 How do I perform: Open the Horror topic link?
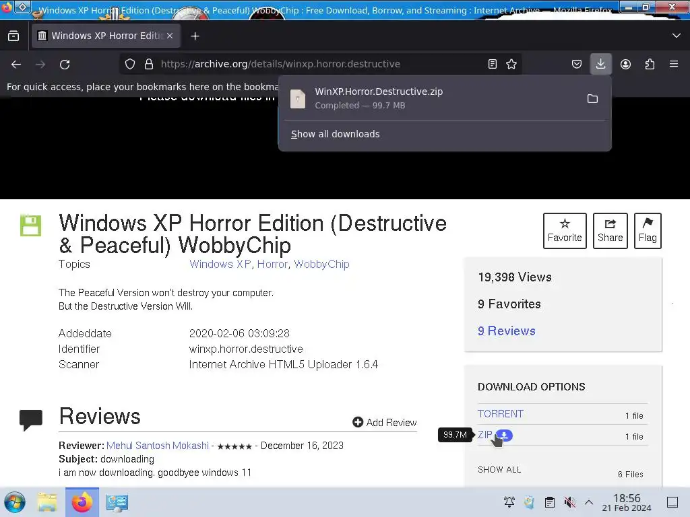[272, 264]
